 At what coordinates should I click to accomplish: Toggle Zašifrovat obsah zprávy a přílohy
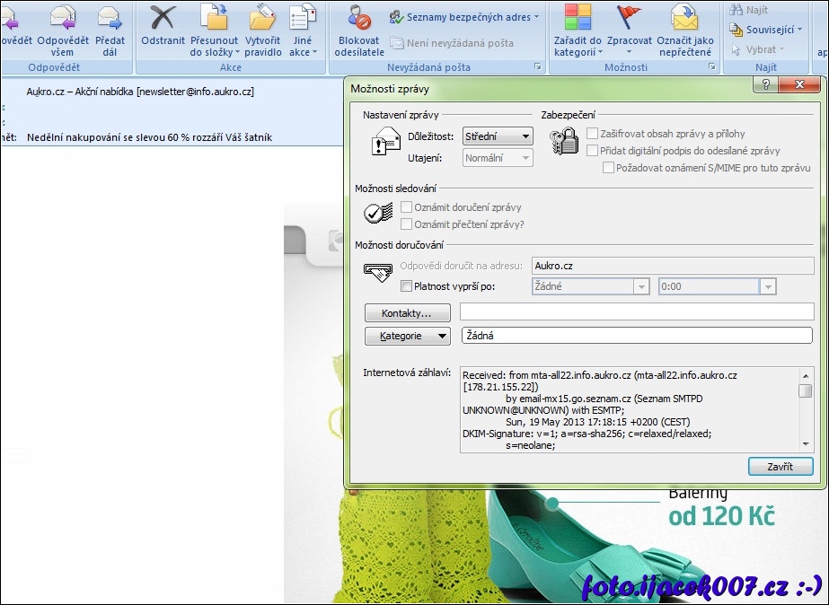point(593,134)
